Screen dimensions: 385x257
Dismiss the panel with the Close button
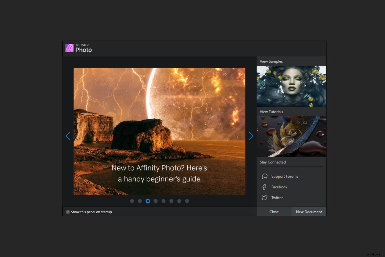(x=274, y=212)
